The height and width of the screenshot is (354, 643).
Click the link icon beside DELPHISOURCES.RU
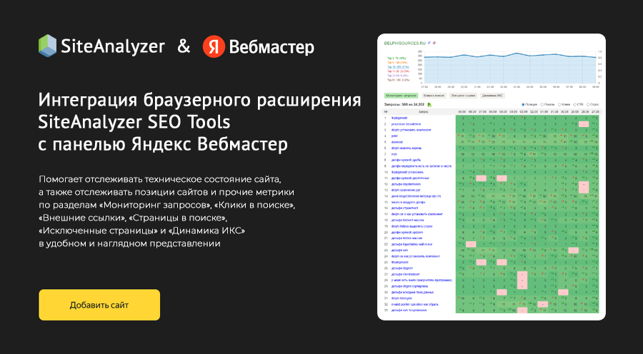[x=429, y=43]
